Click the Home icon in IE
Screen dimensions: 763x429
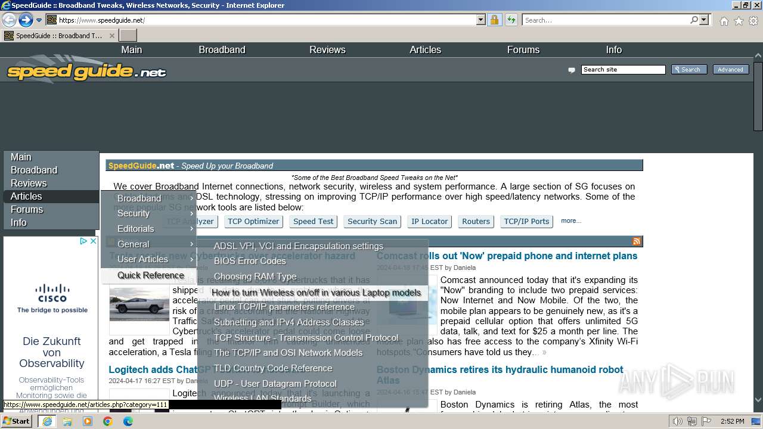click(724, 21)
